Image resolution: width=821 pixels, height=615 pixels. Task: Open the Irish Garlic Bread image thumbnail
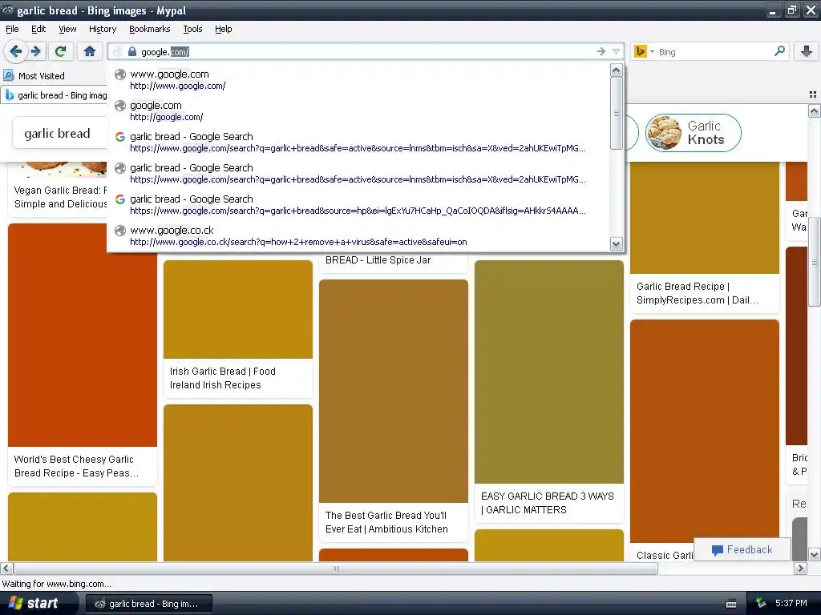coord(237,310)
